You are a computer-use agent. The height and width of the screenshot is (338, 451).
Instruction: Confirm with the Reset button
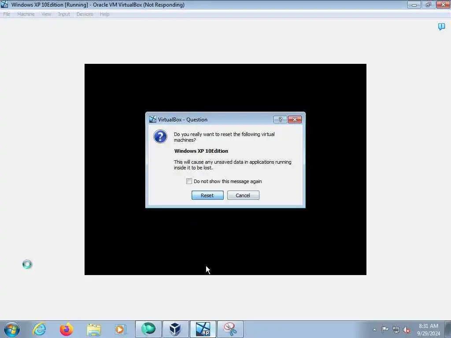(207, 195)
